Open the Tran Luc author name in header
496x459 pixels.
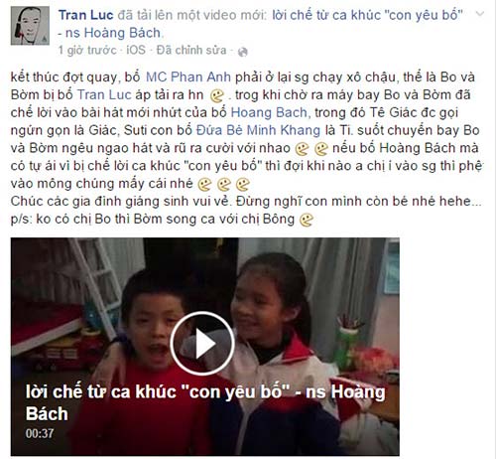point(86,15)
